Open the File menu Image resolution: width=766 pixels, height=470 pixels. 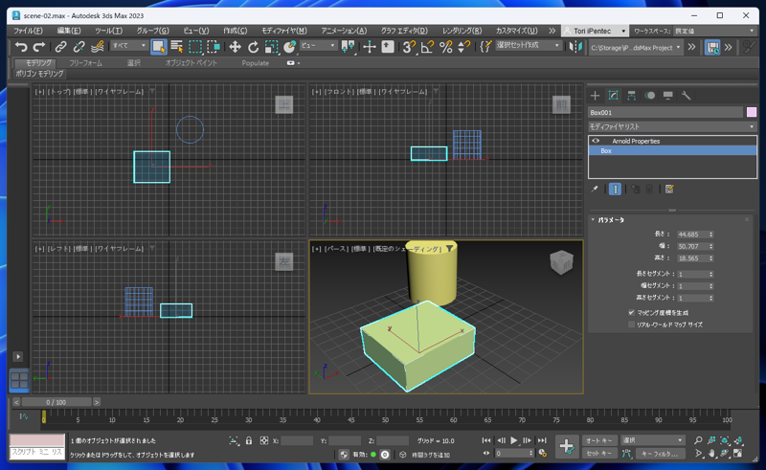tap(28, 31)
